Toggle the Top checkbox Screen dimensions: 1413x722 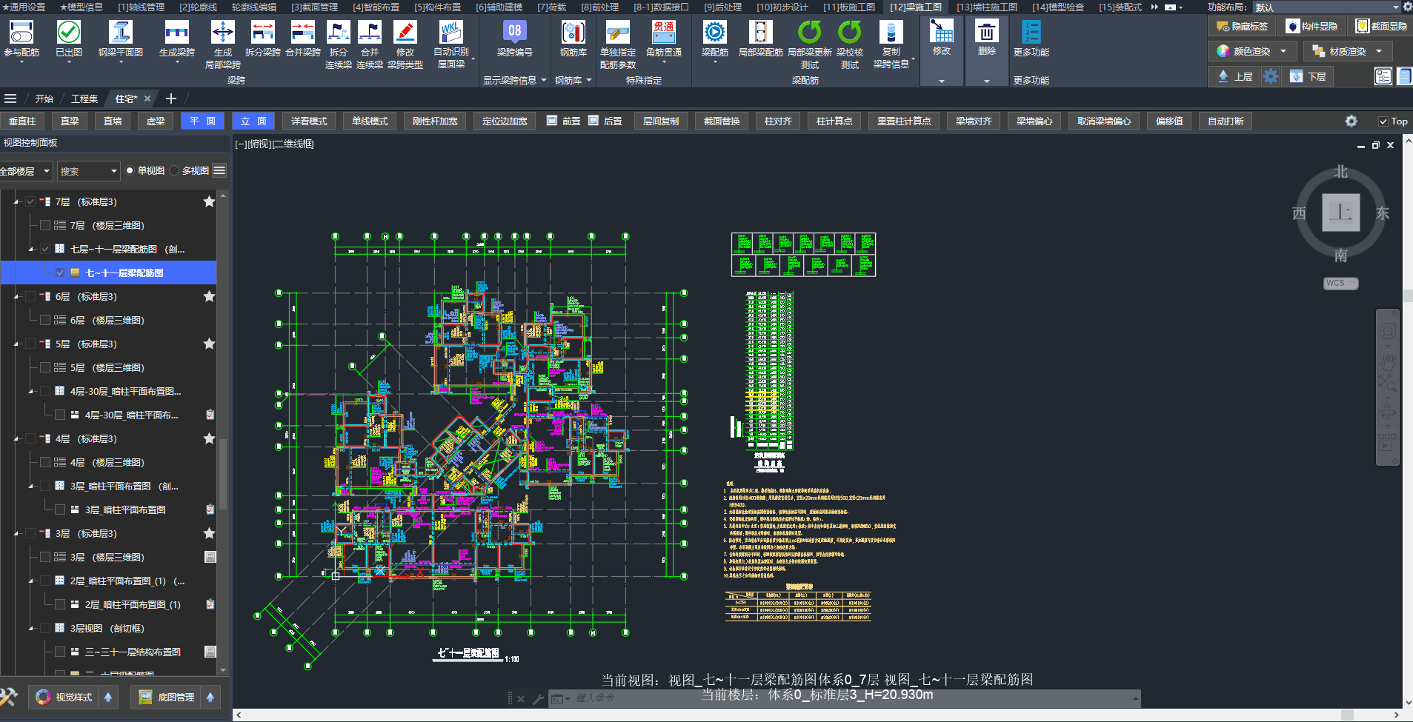click(x=1383, y=121)
